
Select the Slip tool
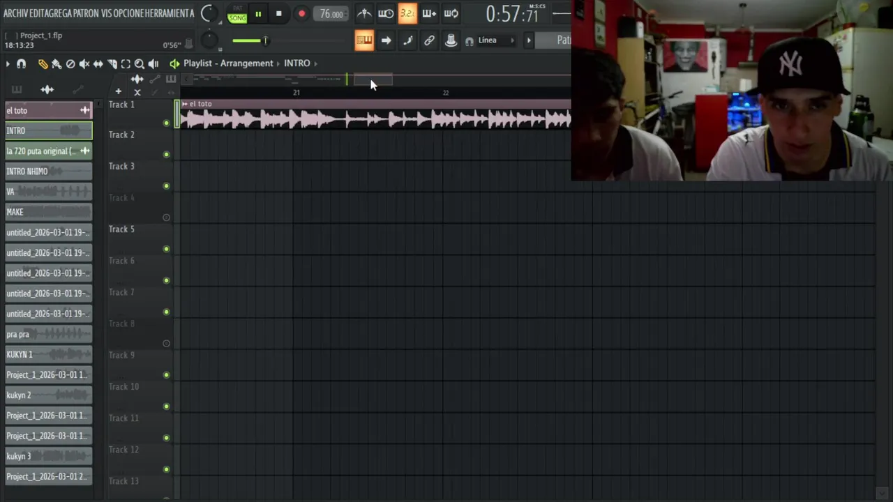98,64
